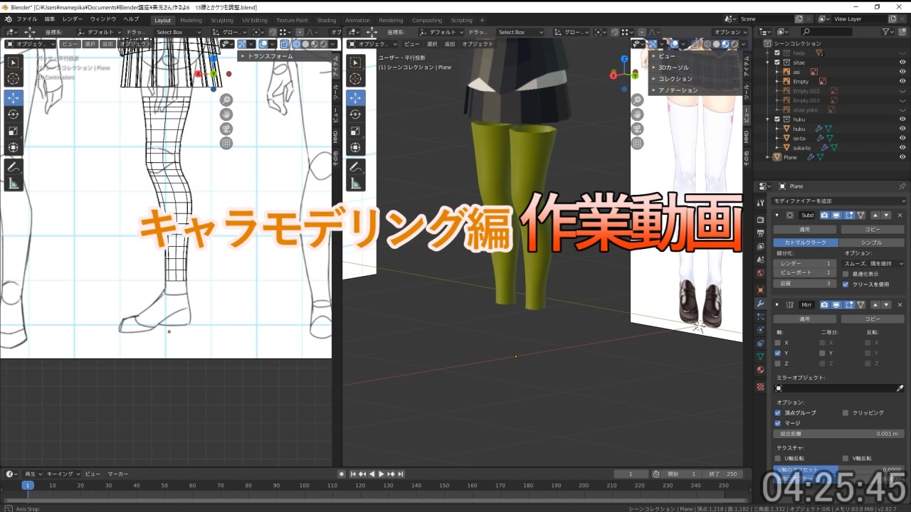The height and width of the screenshot is (512, 911).
Task: Open the レンダー menu in top bar
Action: click(72, 18)
